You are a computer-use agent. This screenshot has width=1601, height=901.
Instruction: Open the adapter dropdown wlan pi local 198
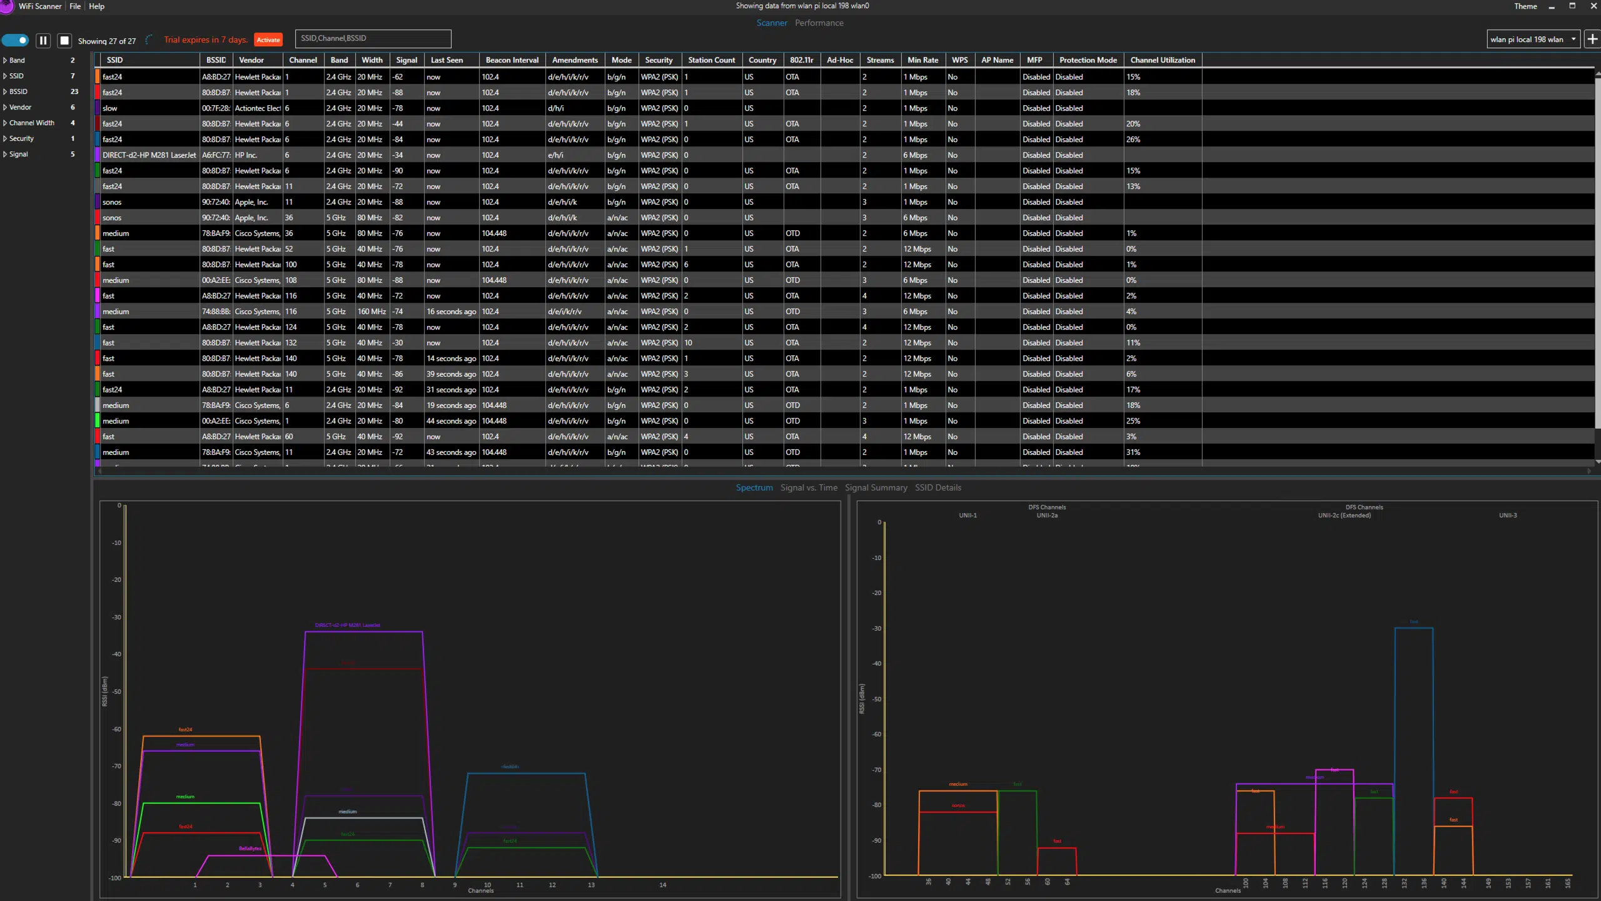pos(1533,39)
